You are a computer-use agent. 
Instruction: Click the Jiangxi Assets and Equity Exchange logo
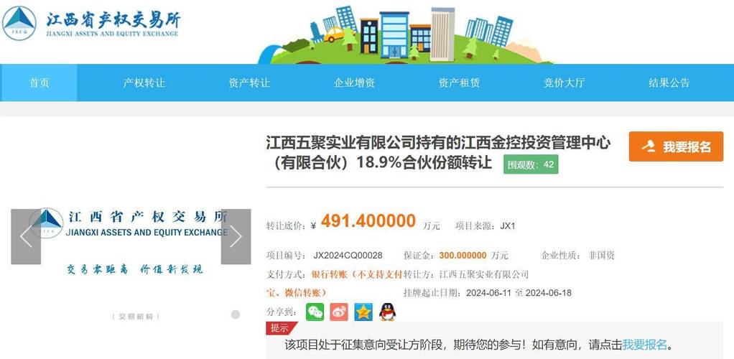point(90,24)
